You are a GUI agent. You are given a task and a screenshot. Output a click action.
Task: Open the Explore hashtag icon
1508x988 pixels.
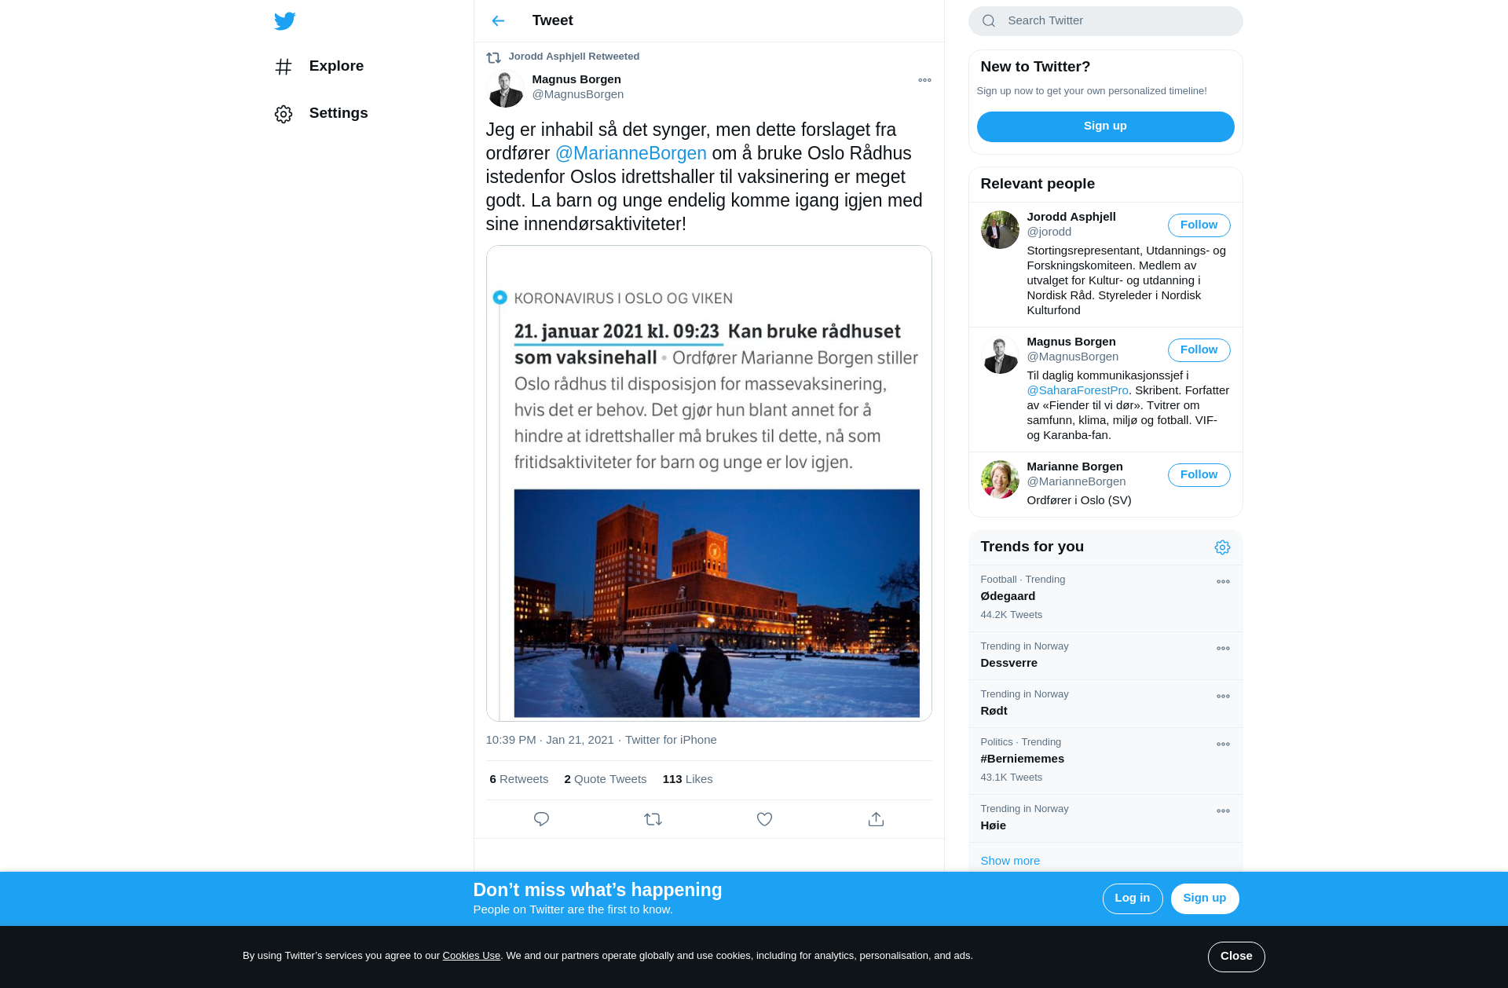click(284, 67)
